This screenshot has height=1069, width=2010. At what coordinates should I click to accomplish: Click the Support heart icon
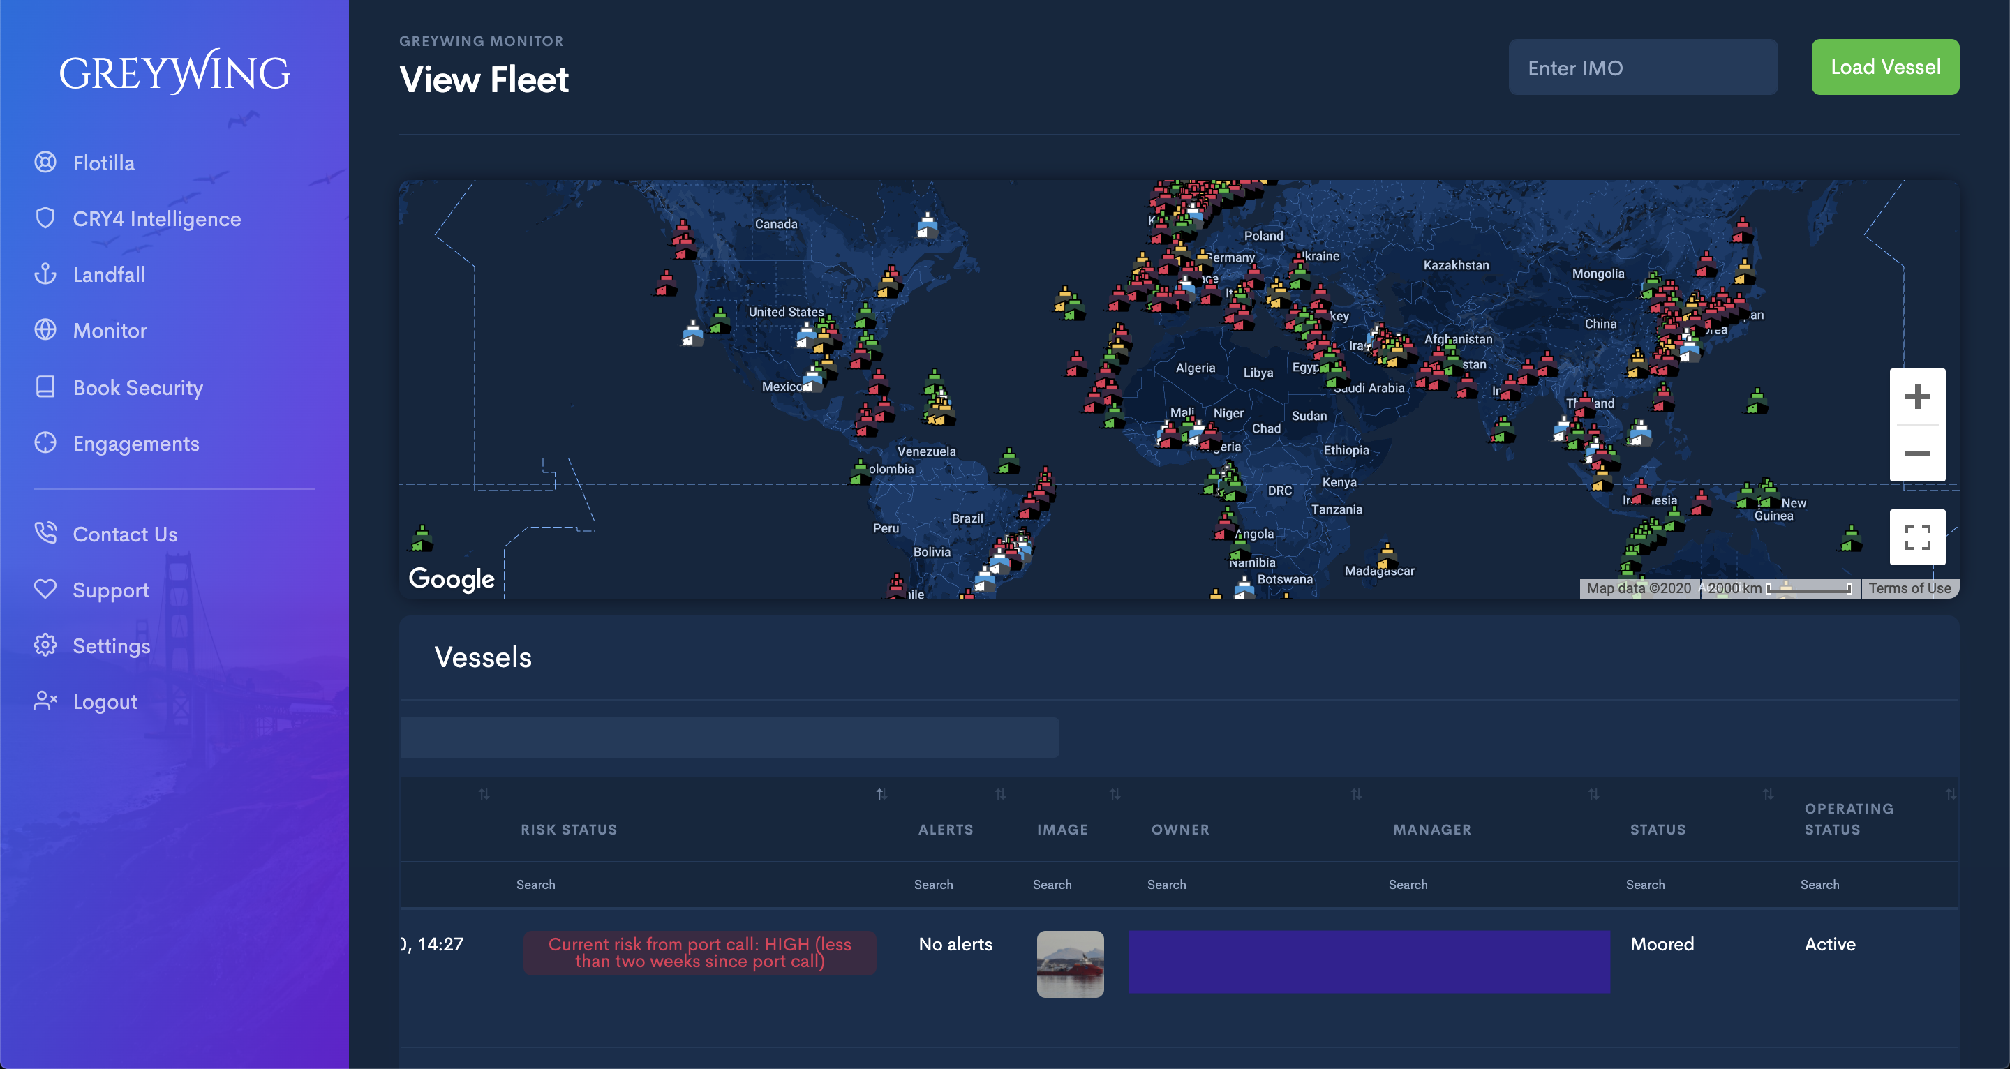[x=45, y=589]
